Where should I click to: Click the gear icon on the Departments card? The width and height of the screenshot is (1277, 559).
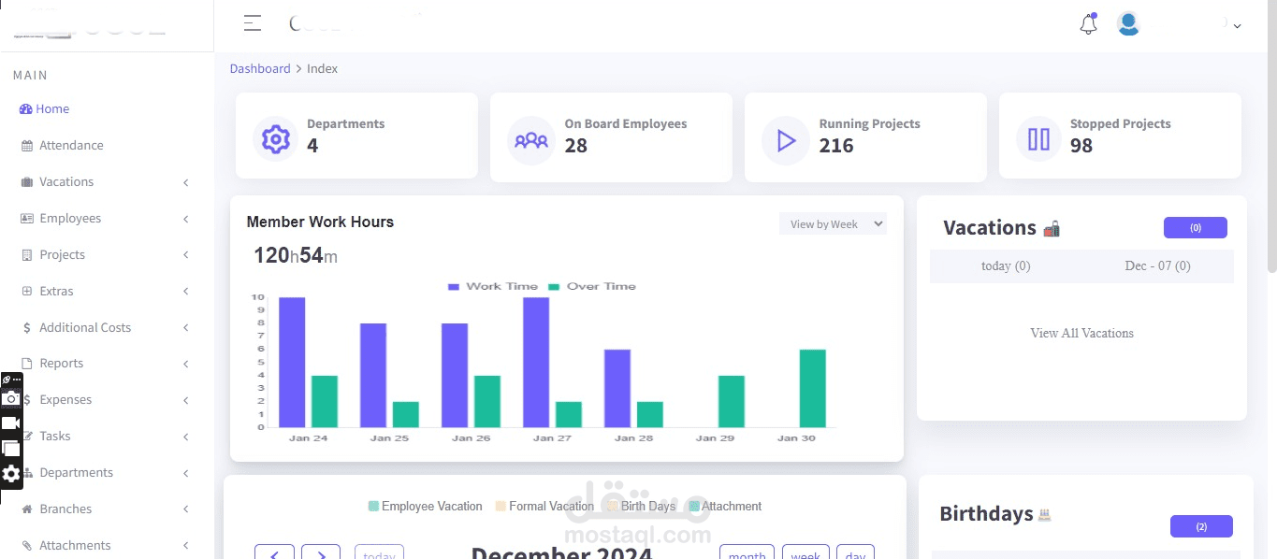[275, 137]
